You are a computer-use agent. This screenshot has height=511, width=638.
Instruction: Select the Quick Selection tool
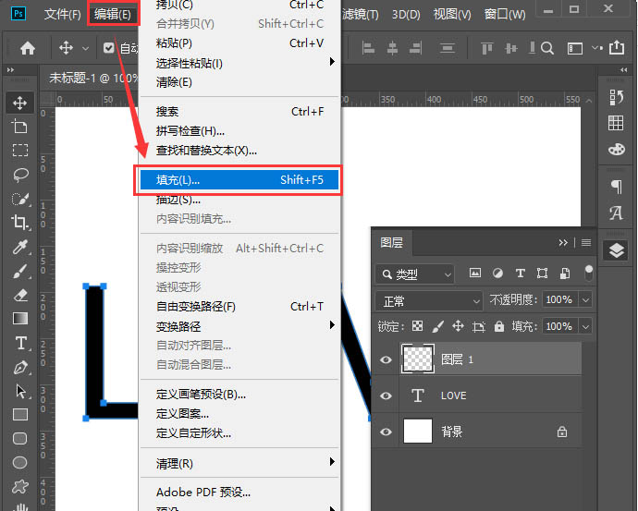(20, 199)
